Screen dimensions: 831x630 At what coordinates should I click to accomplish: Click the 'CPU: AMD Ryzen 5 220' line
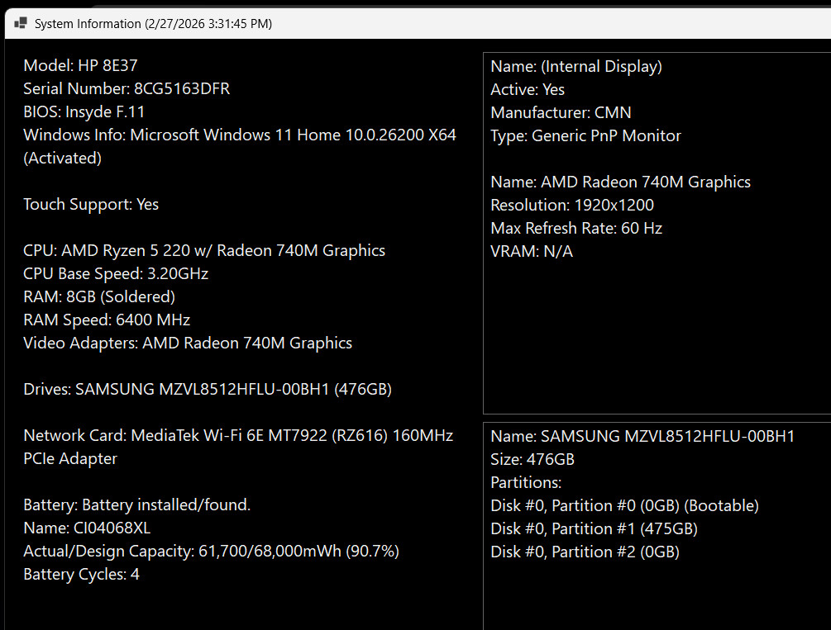[204, 250]
